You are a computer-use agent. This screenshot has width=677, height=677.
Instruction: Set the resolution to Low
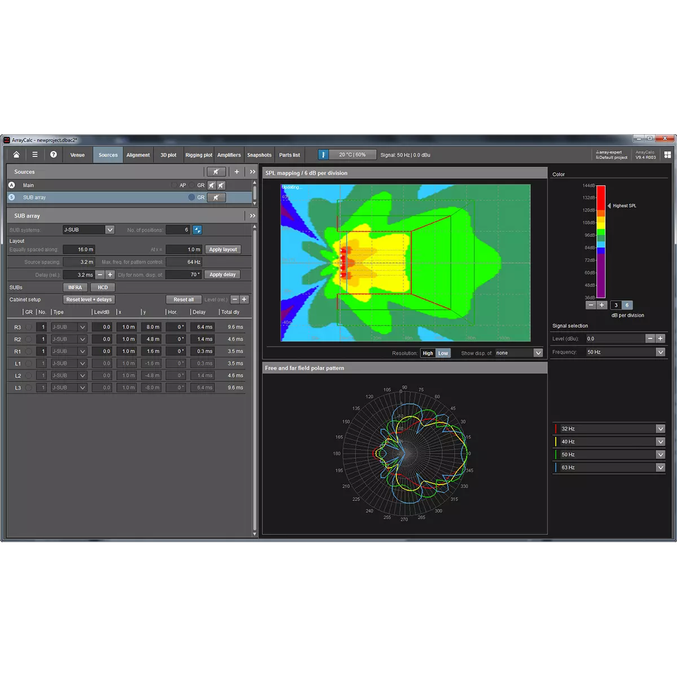(443, 353)
